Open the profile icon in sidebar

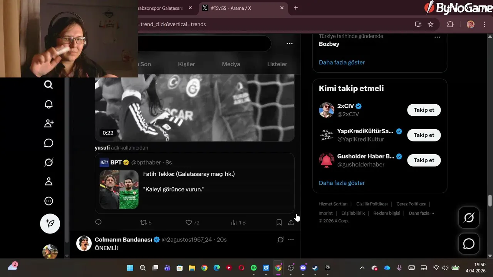coord(49,182)
